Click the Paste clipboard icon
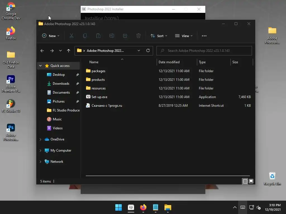This screenshot has height=214, width=286. coord(98,36)
